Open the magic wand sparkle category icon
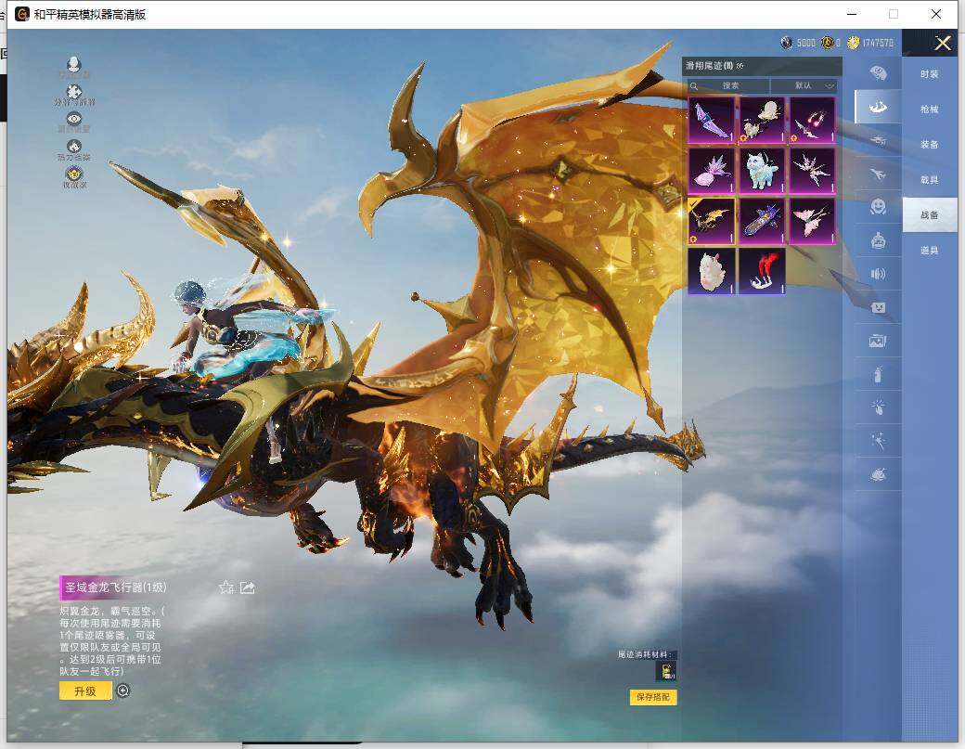 click(x=878, y=441)
